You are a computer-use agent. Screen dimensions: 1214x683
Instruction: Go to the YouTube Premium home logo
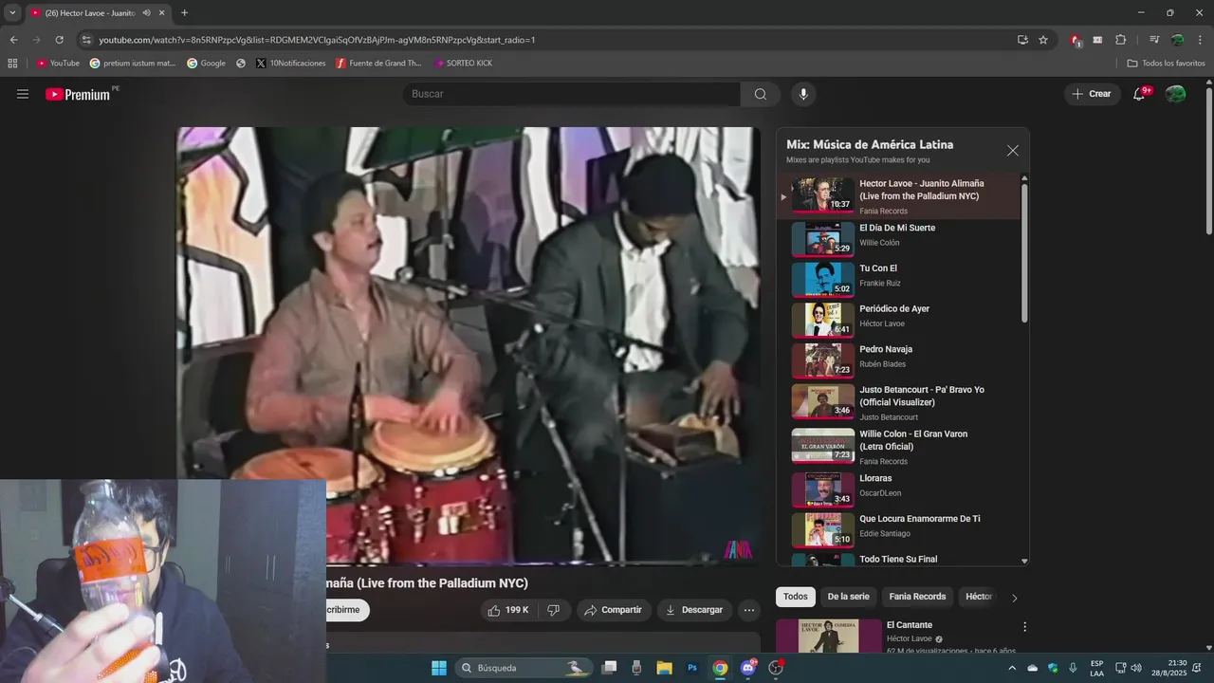pos(79,94)
